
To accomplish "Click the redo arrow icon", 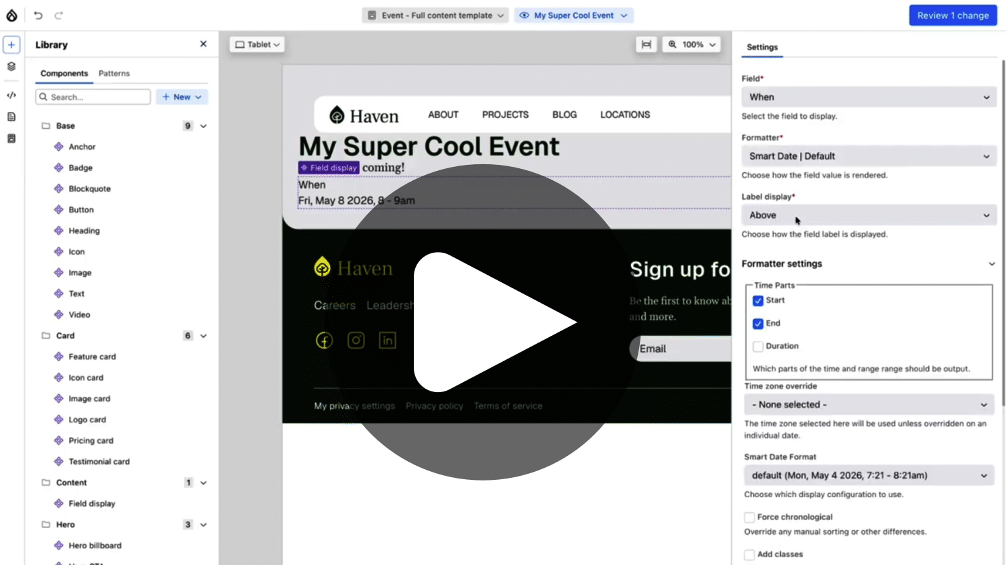I will point(59,15).
